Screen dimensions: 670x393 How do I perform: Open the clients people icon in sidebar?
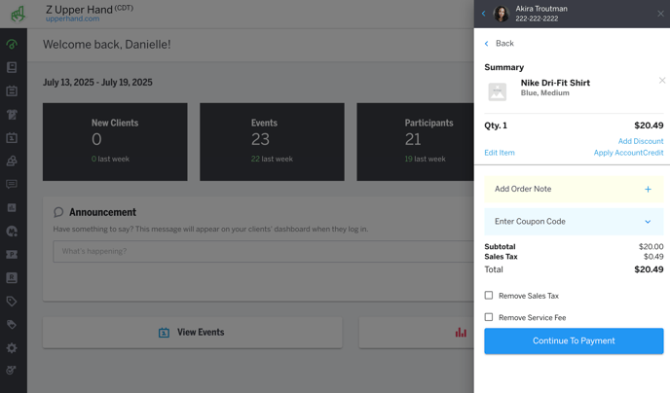pyautogui.click(x=12, y=161)
